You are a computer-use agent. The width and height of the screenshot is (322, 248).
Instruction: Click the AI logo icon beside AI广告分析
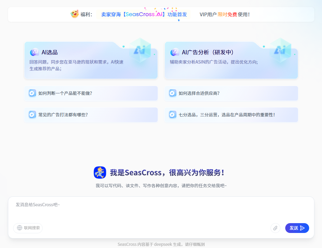[x=175, y=52]
